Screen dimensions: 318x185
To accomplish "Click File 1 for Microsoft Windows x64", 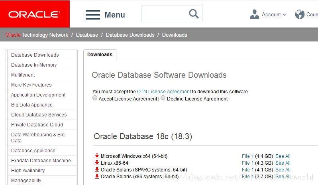I will point(247,156).
